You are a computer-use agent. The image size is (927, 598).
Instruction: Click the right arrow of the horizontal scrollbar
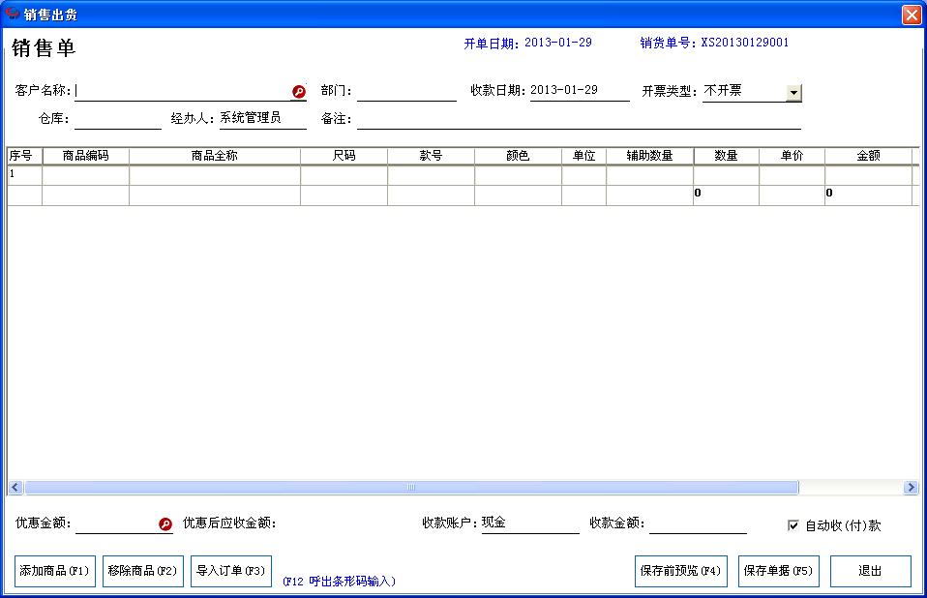click(912, 487)
